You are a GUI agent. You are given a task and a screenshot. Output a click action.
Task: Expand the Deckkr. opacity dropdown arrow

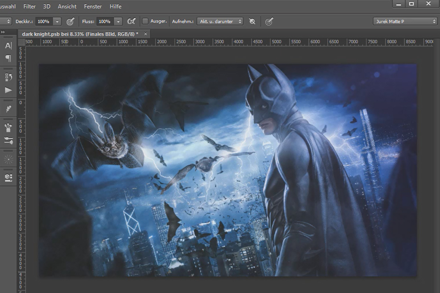click(57, 21)
